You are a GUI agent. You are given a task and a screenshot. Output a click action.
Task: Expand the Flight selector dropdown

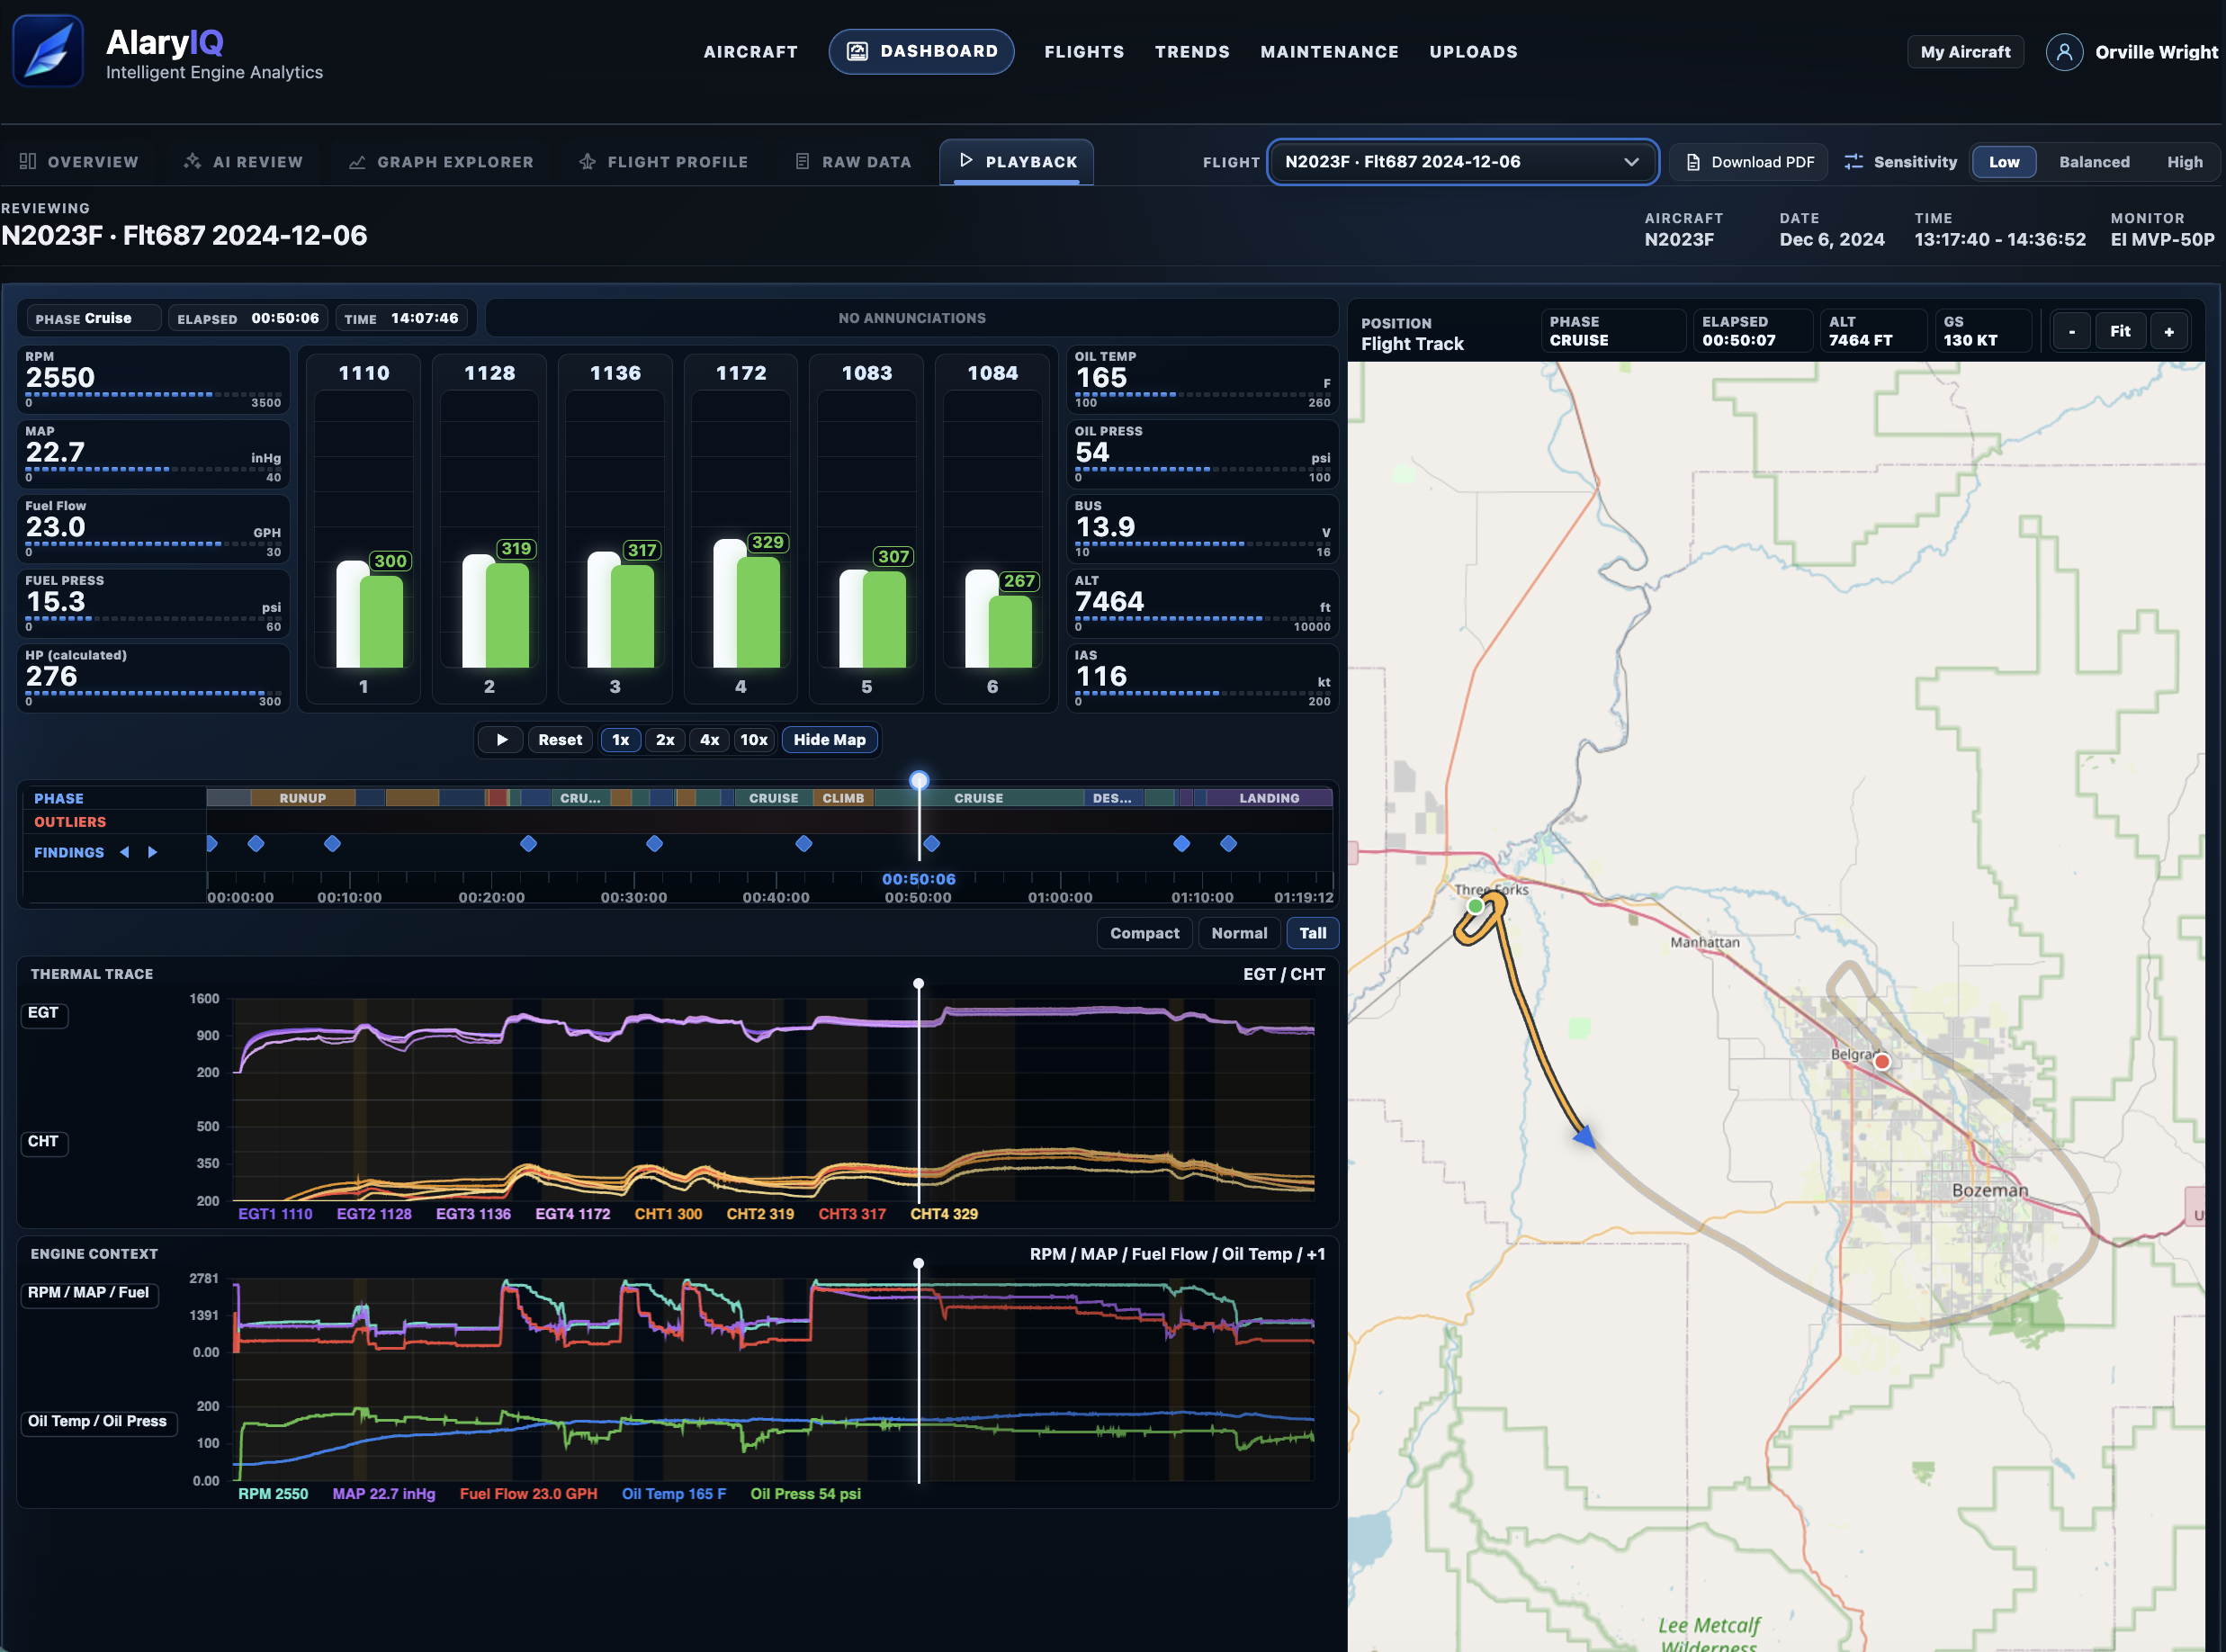point(1462,162)
